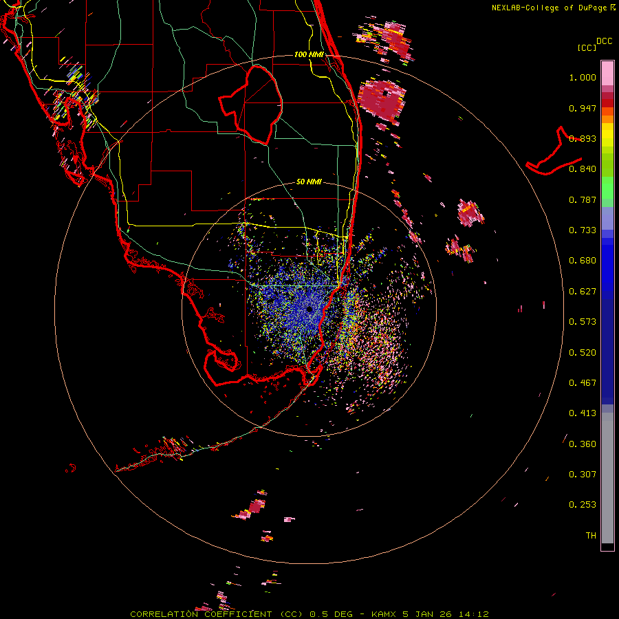The image size is (619, 619).
Task: Pick the gray band near the color bar bottom
Action: pyautogui.click(x=607, y=478)
